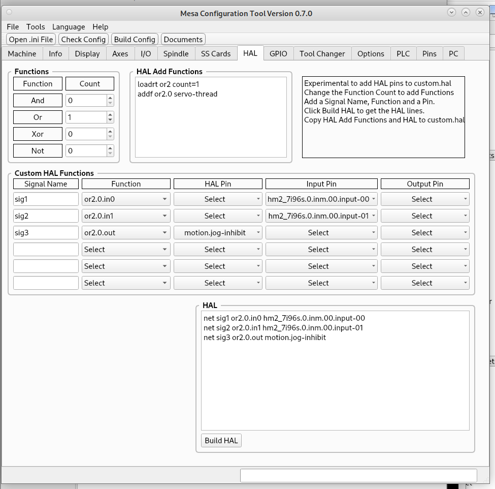Click the window menu circle in title bar
The height and width of the screenshot is (489, 495).
click(9, 12)
